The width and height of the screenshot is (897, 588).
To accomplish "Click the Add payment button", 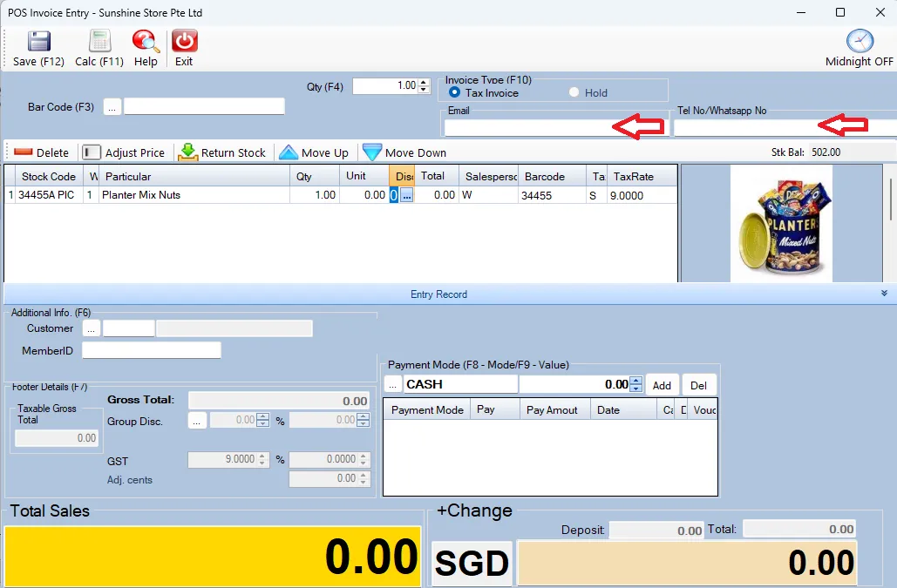I will pos(662,385).
